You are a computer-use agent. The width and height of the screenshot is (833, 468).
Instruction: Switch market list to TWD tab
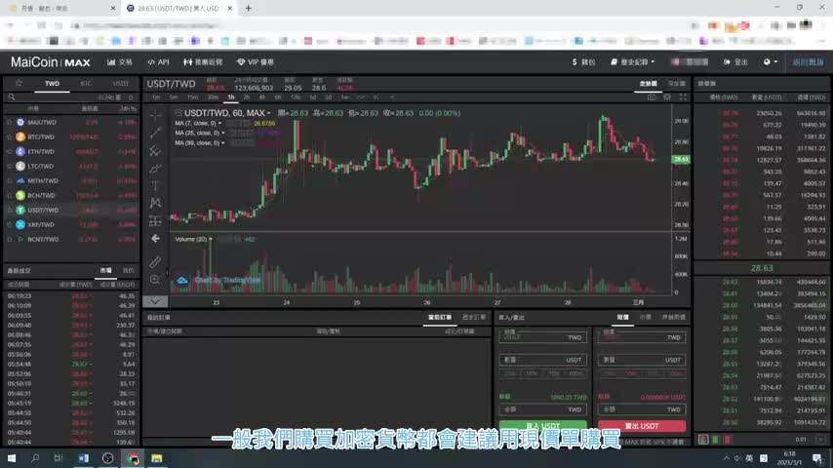(x=52, y=84)
